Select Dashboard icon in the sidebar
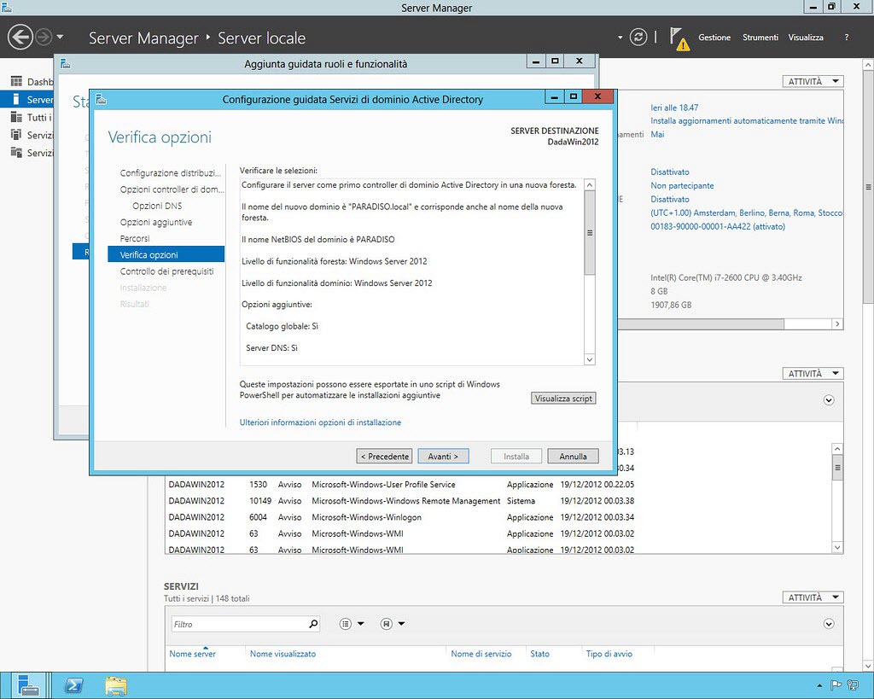 pyautogui.click(x=16, y=81)
